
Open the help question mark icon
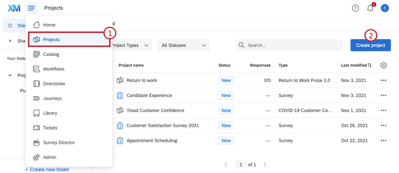355,8
